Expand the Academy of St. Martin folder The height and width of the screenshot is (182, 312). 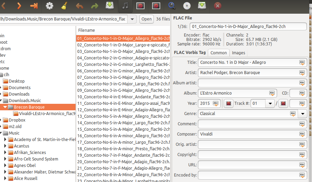(5, 140)
